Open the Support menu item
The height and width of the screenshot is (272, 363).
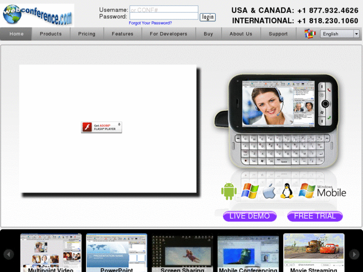click(278, 34)
